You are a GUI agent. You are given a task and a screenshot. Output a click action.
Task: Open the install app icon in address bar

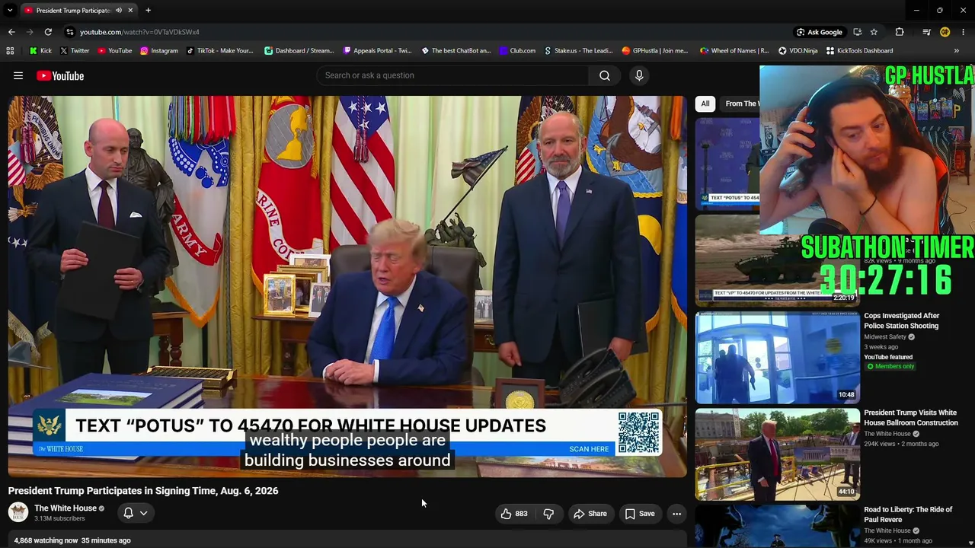(858, 32)
